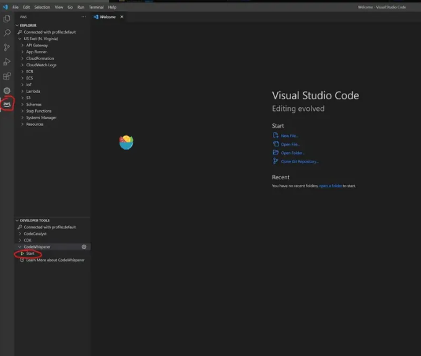Expand the Resources node
The image size is (421, 356).
(x=22, y=124)
